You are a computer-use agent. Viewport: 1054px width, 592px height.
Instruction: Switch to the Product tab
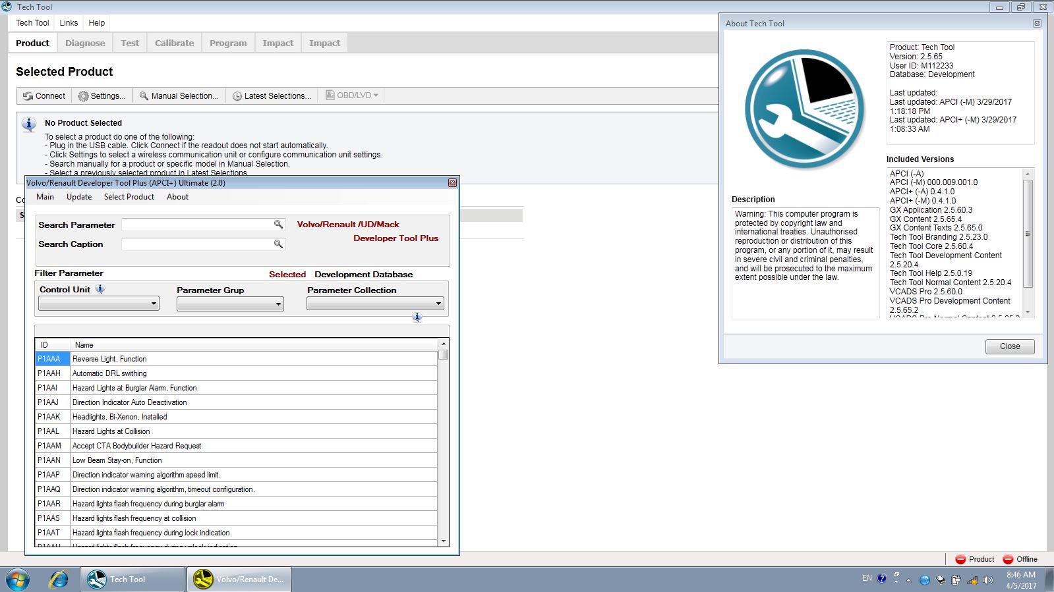(x=32, y=43)
